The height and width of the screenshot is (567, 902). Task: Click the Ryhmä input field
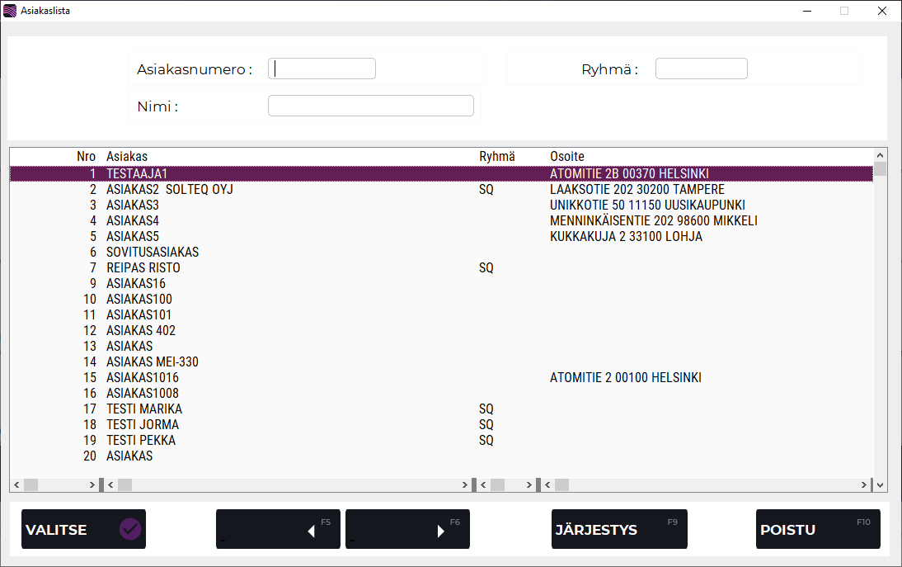pyautogui.click(x=701, y=69)
